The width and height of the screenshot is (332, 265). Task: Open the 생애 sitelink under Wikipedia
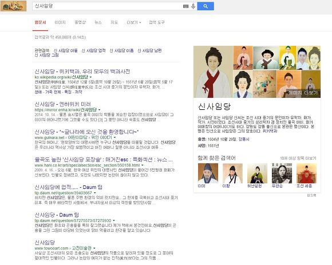click(x=38, y=92)
